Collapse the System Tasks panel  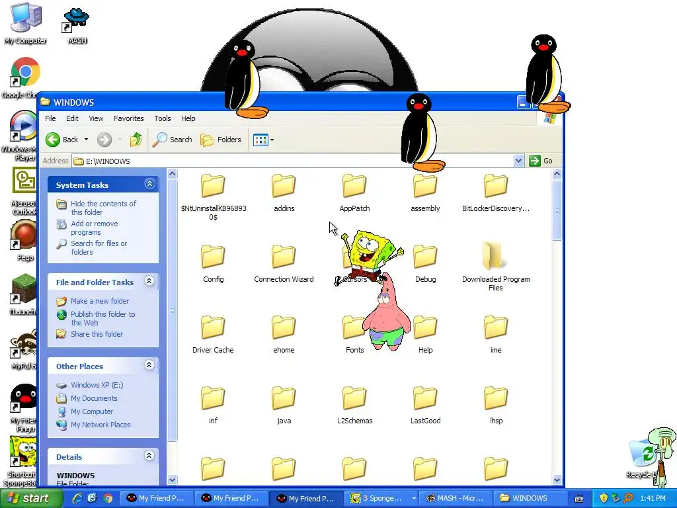(149, 184)
